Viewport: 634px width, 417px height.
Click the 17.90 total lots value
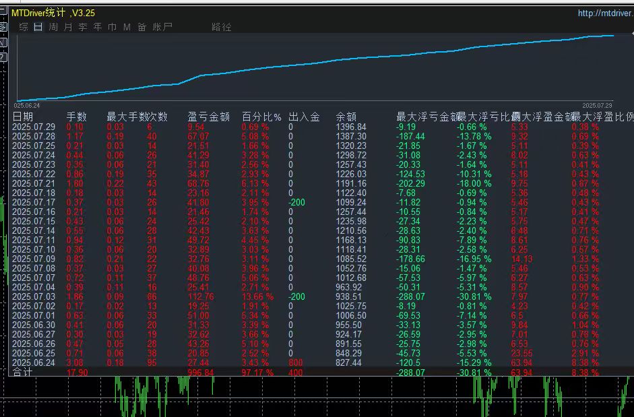[x=77, y=372]
